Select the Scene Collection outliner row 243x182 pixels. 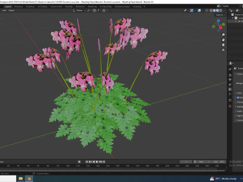point(236,15)
